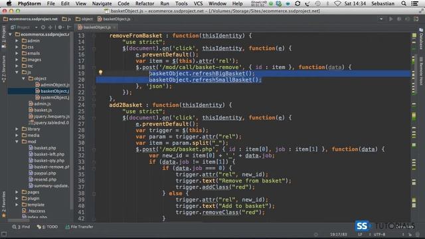Screen dimensions: 425x239
Task: Click the js breadcrumb folder
Action: click(x=66, y=19)
